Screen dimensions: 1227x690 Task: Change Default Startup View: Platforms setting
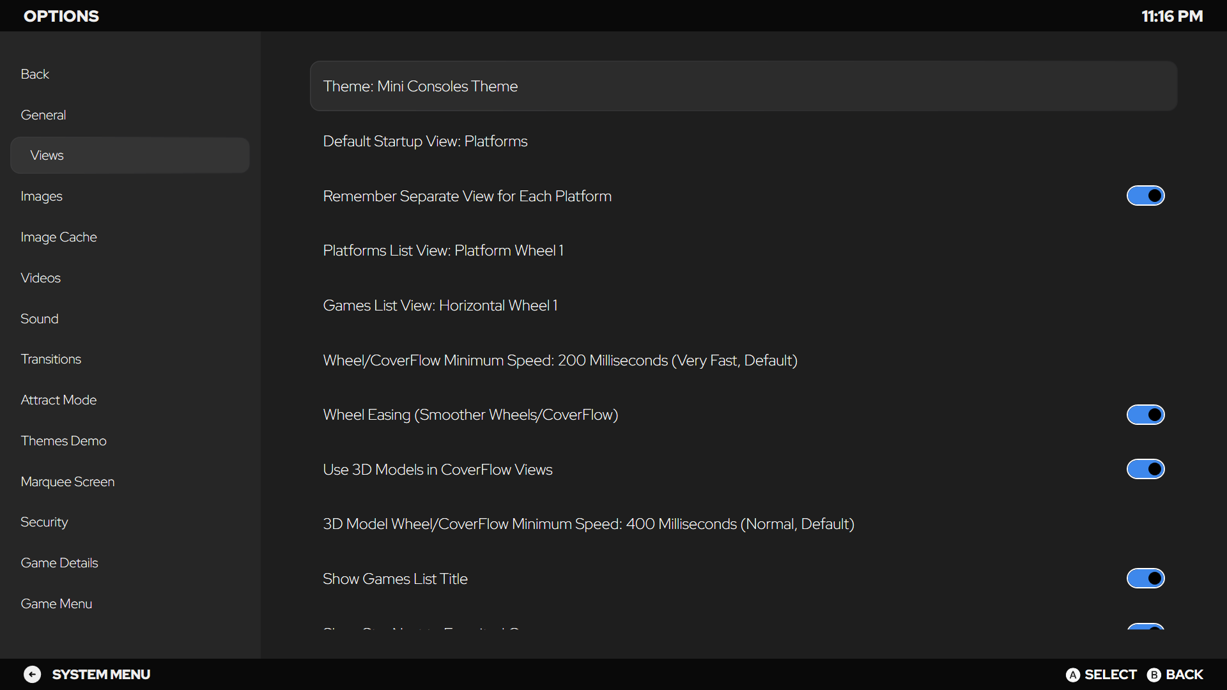coord(744,141)
